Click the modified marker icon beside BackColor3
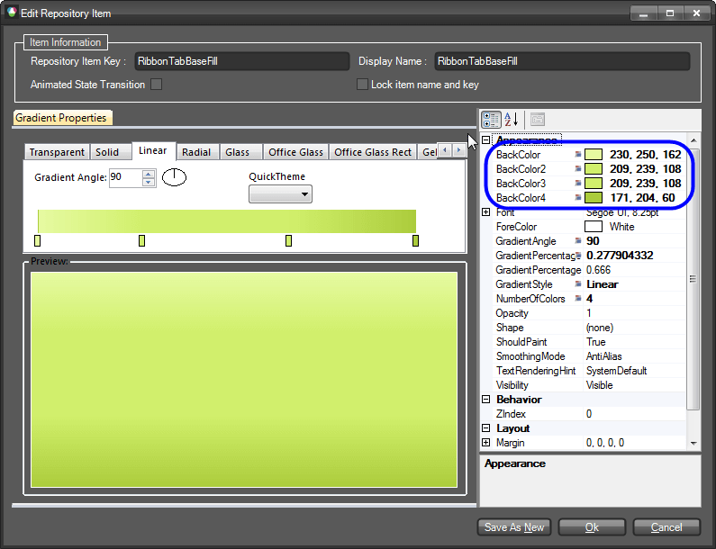This screenshot has height=549, width=716. click(x=577, y=184)
